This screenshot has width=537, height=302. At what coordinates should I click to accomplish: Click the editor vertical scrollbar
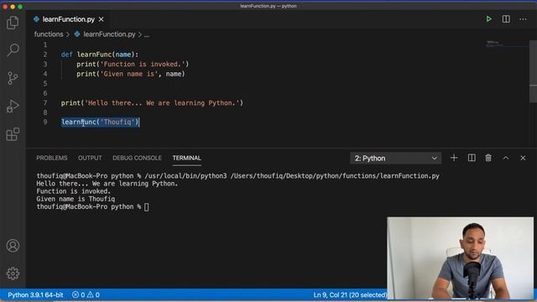click(x=533, y=71)
